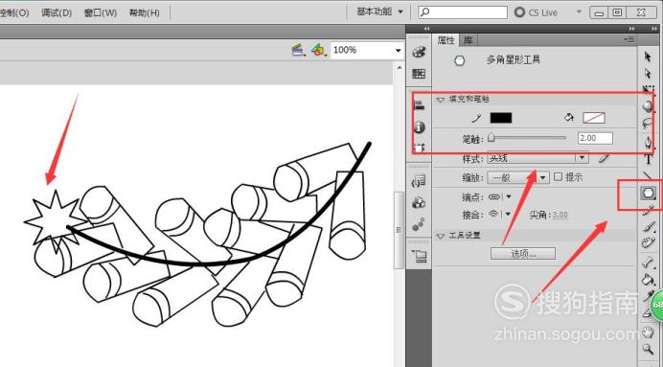This screenshot has height=367, width=663.
Task: Open the 窗口(W) menu
Action: pos(101,12)
